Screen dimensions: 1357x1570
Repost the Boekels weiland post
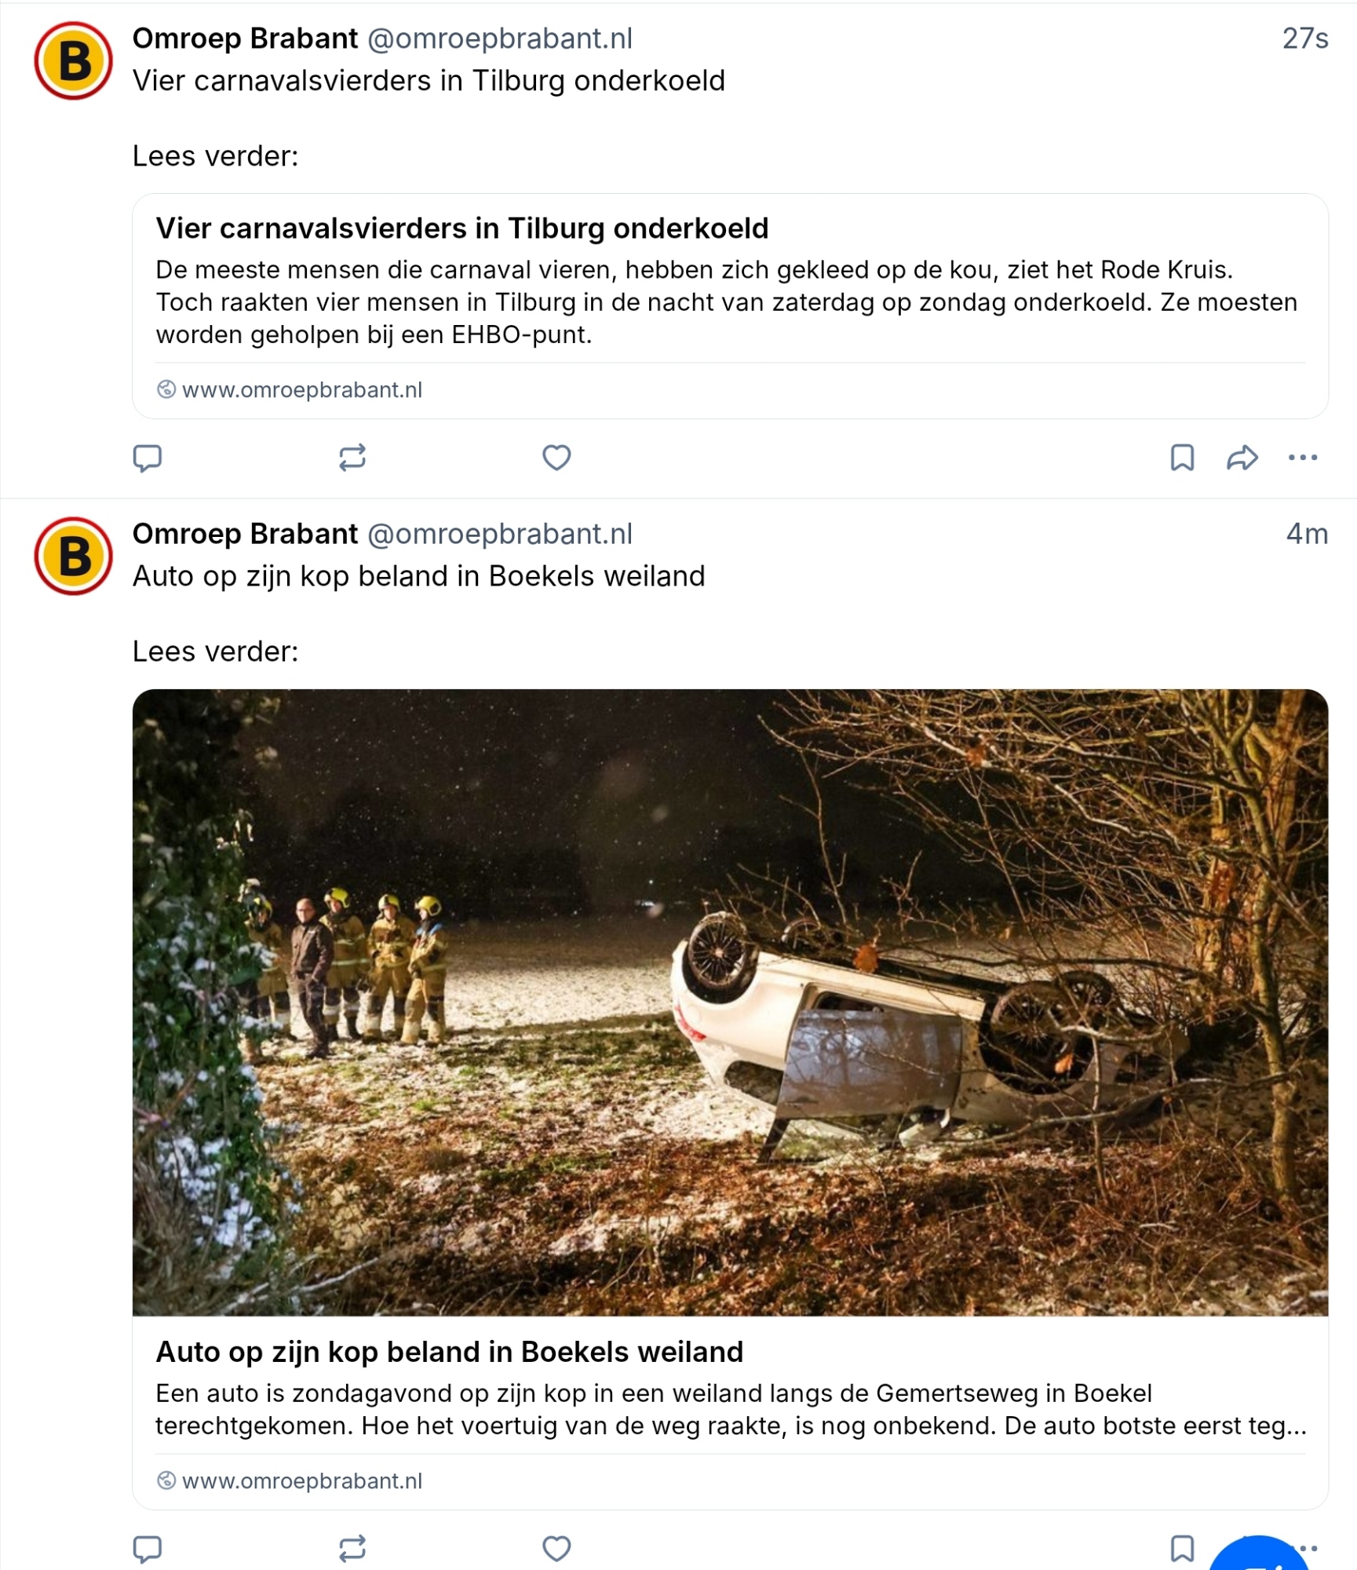click(352, 1549)
